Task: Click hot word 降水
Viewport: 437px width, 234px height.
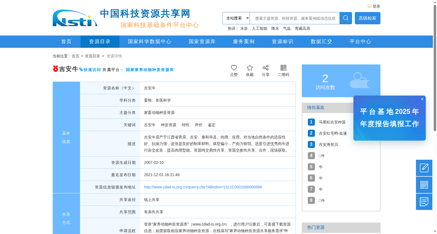Action: [275, 28]
